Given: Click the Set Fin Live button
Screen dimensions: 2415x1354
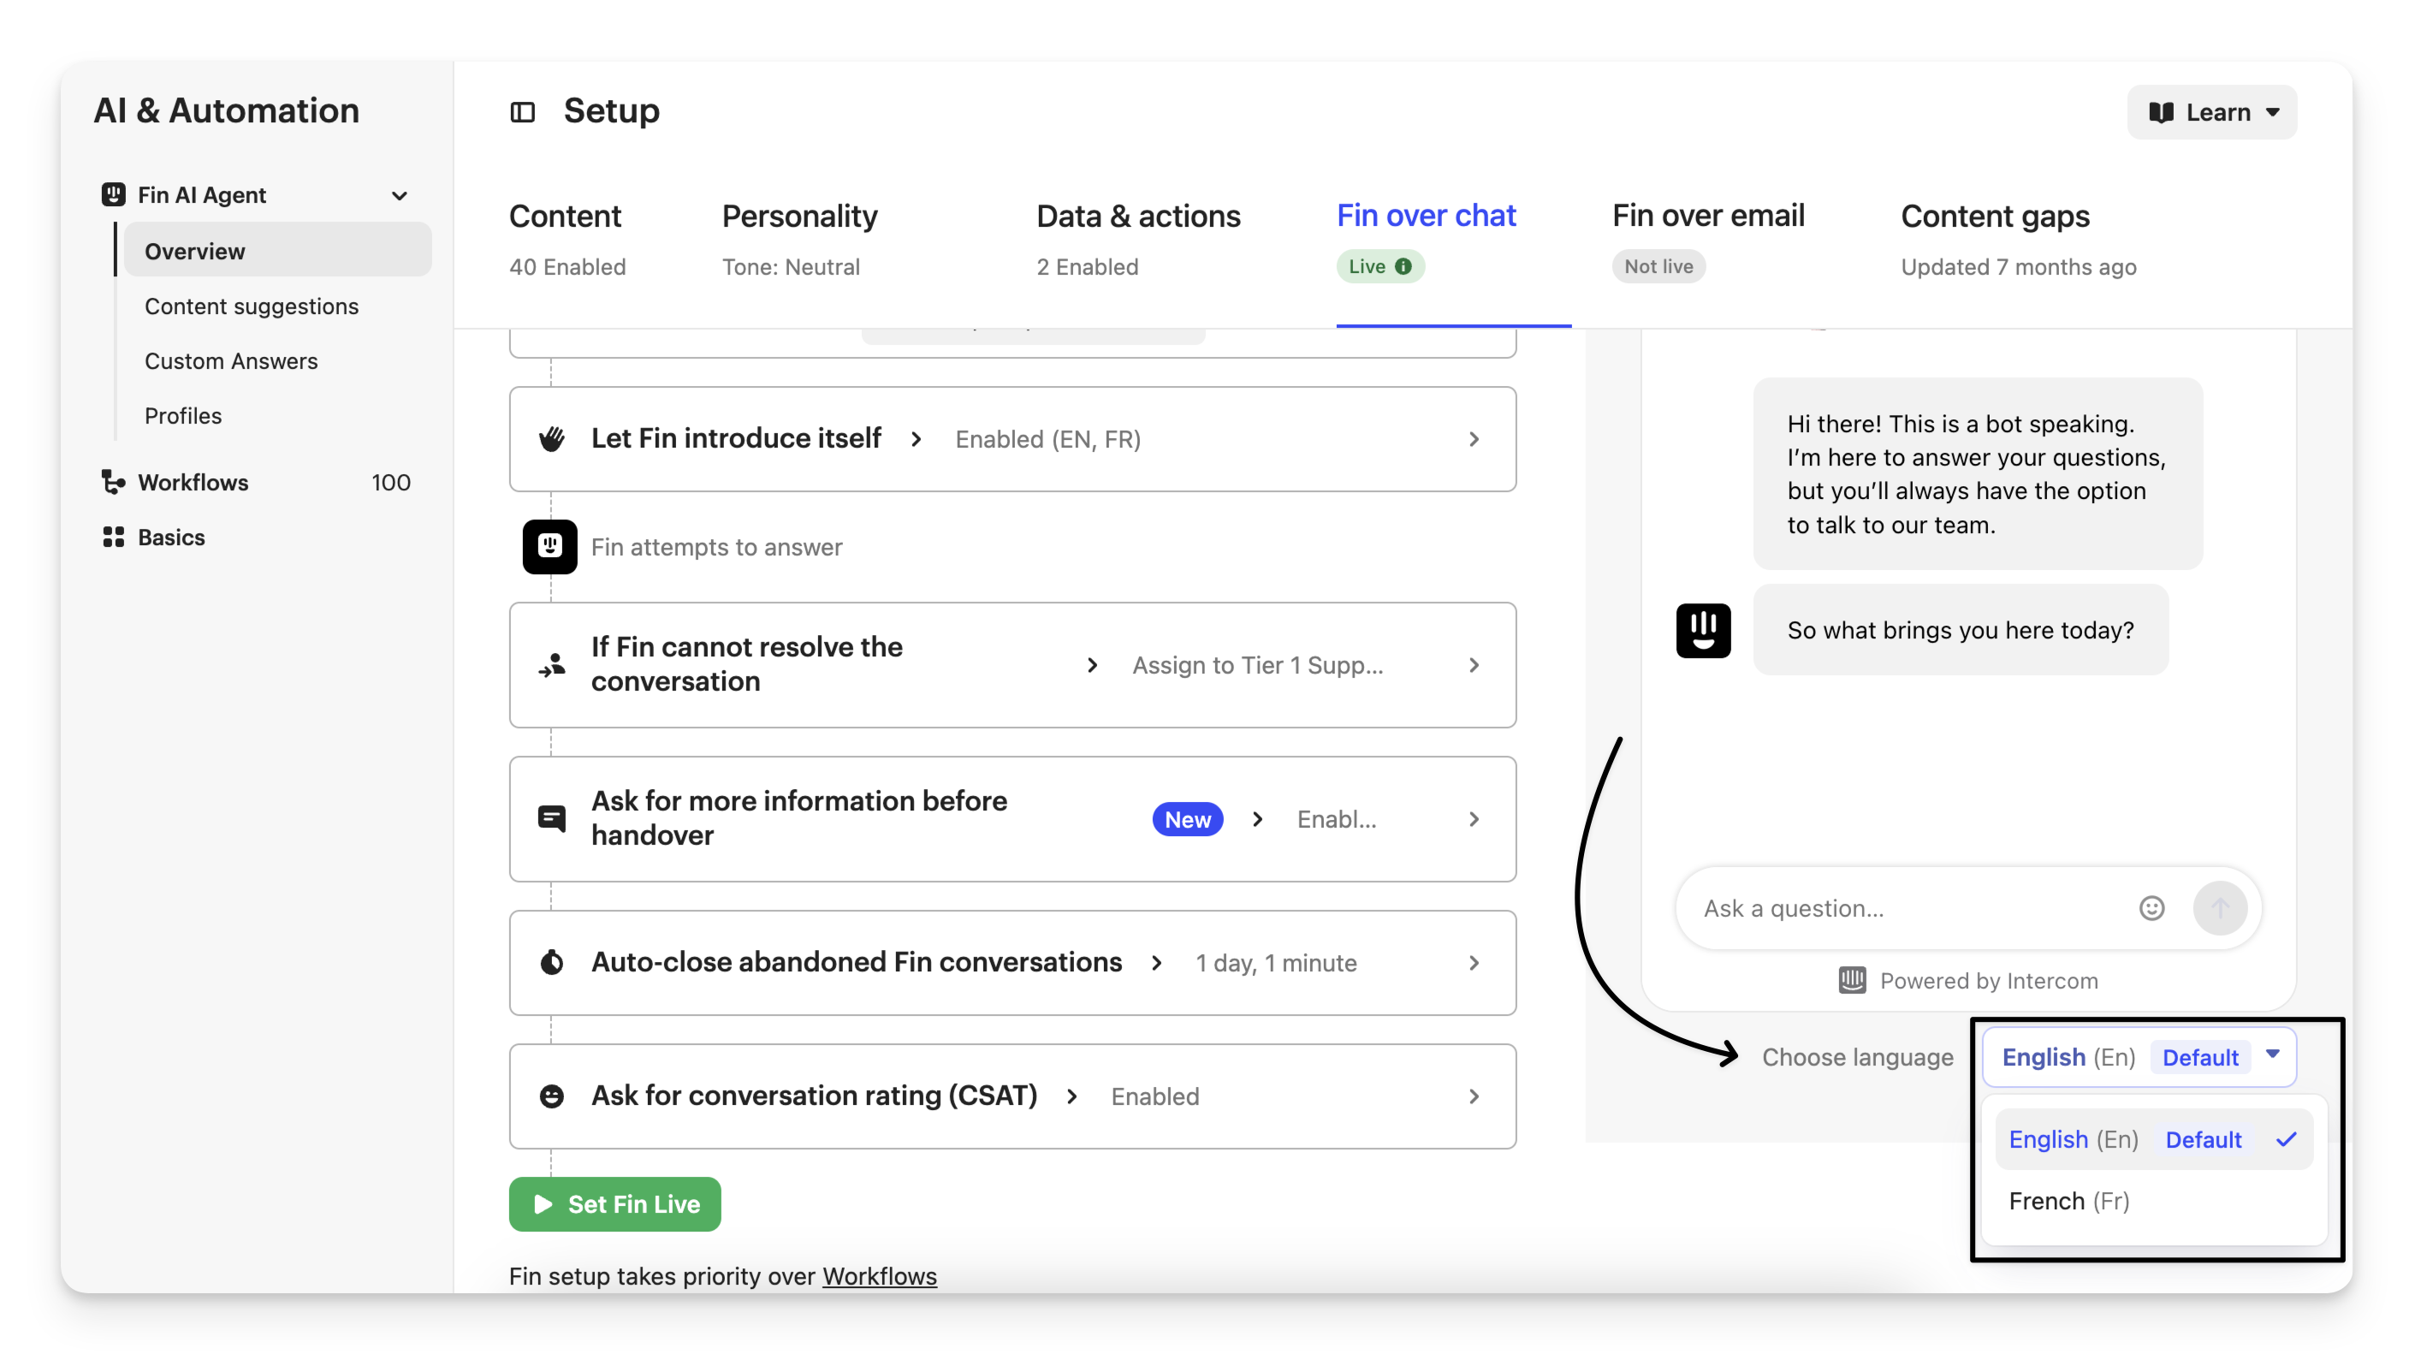Looking at the screenshot, I should pos(615,1204).
